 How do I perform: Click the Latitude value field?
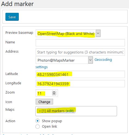coord(80,74)
